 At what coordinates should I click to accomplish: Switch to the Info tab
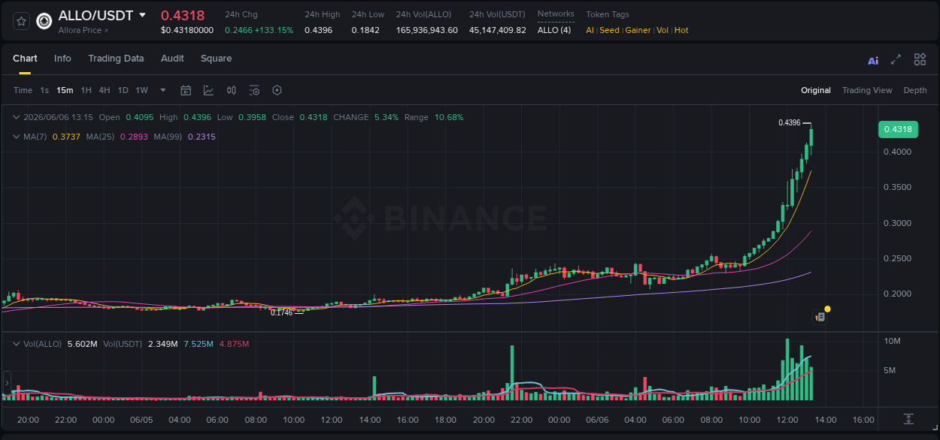(62, 59)
